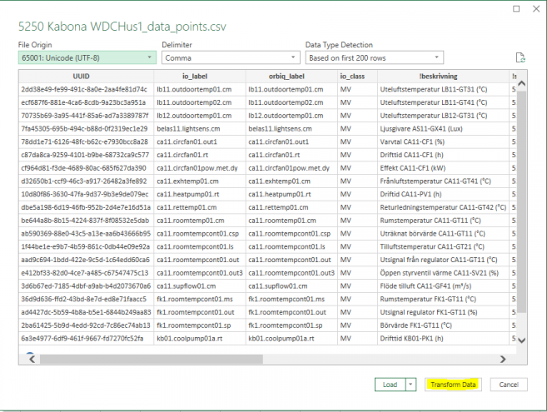The image size is (547, 412).
Task: Click the Transform Data button
Action: tap(453, 385)
